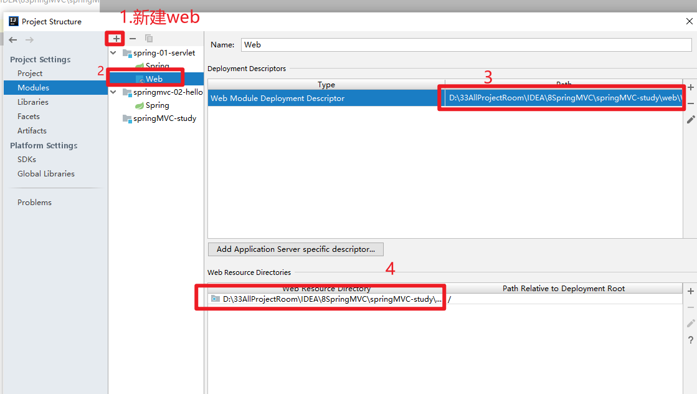Click the Web facet icon in tree

click(x=140, y=80)
